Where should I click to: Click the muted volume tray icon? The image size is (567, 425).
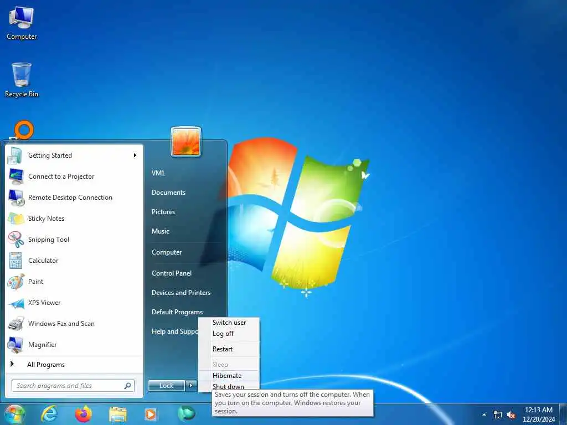(511, 415)
